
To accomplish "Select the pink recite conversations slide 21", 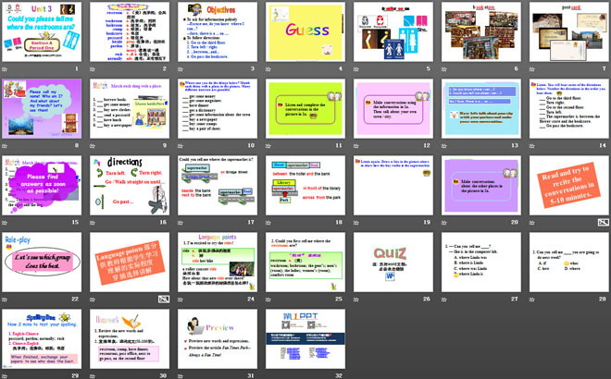I will point(567,187).
